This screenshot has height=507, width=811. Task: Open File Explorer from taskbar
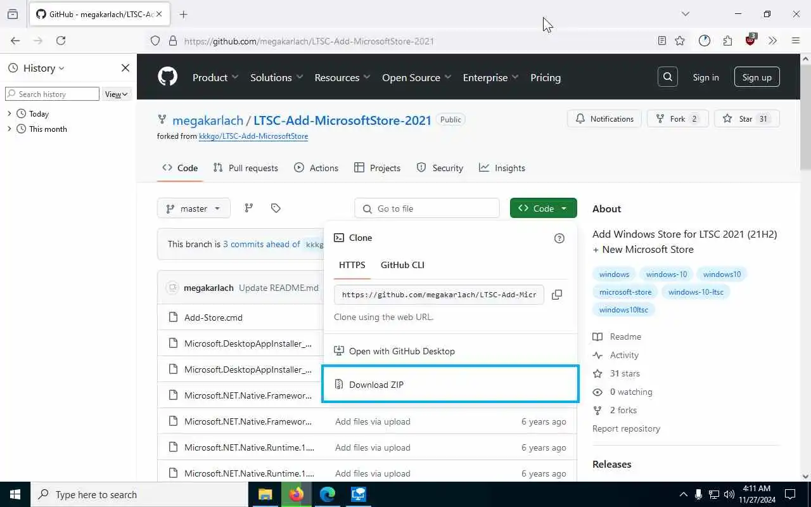pos(265,494)
